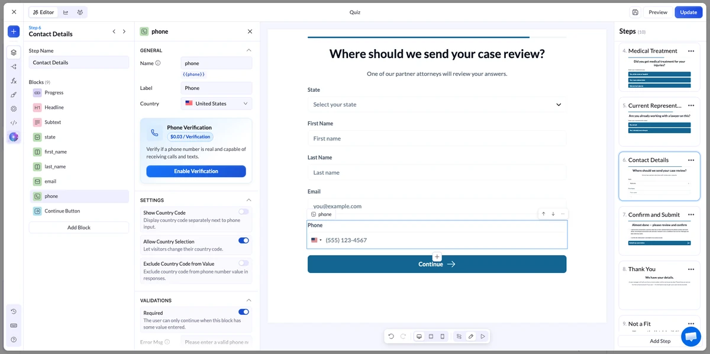Open the Select your state dropdown
Screen dimensions: 710x354
point(437,104)
